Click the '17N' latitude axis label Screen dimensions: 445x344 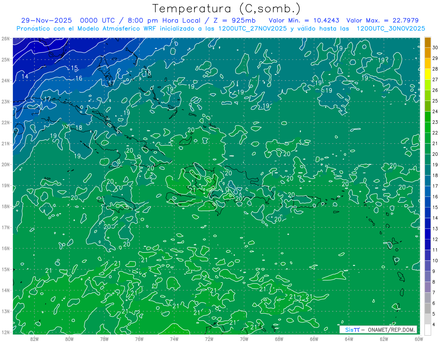[5, 227]
